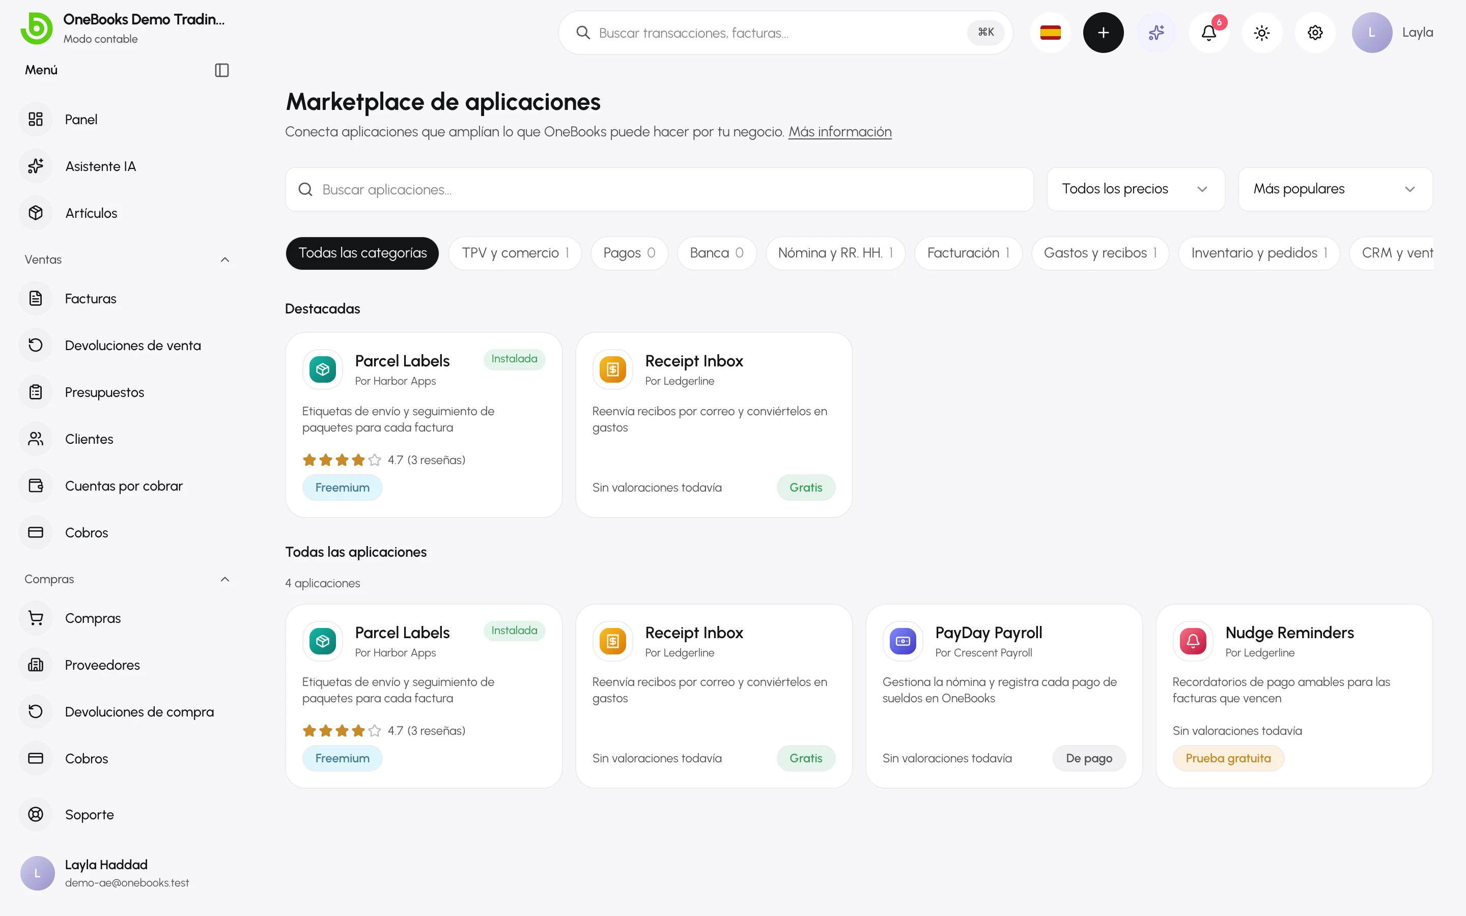Click the Buscar transacciones global search field
Screen dimensions: 1466x916
coord(785,33)
